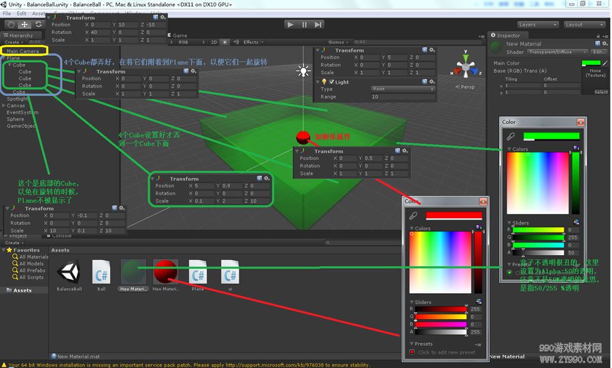Collapse the Favorites group in Project
This screenshot has height=368, width=612.
tap(3, 250)
